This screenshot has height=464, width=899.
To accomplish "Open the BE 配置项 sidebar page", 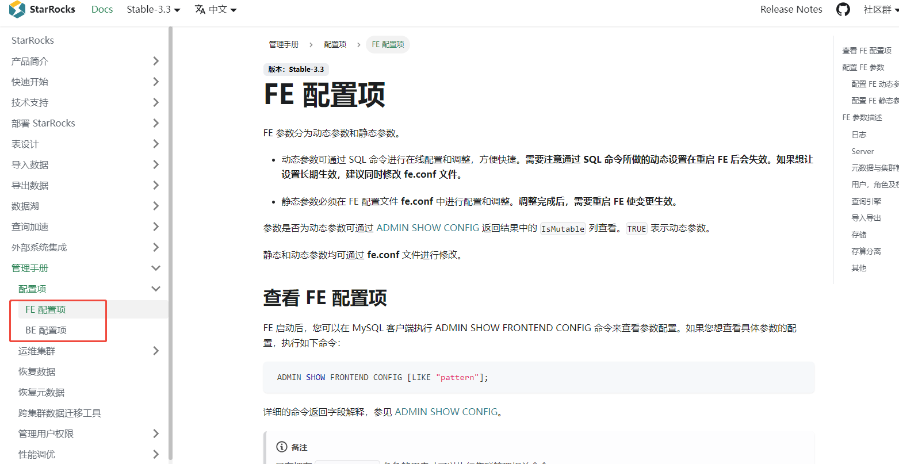I will coord(46,330).
